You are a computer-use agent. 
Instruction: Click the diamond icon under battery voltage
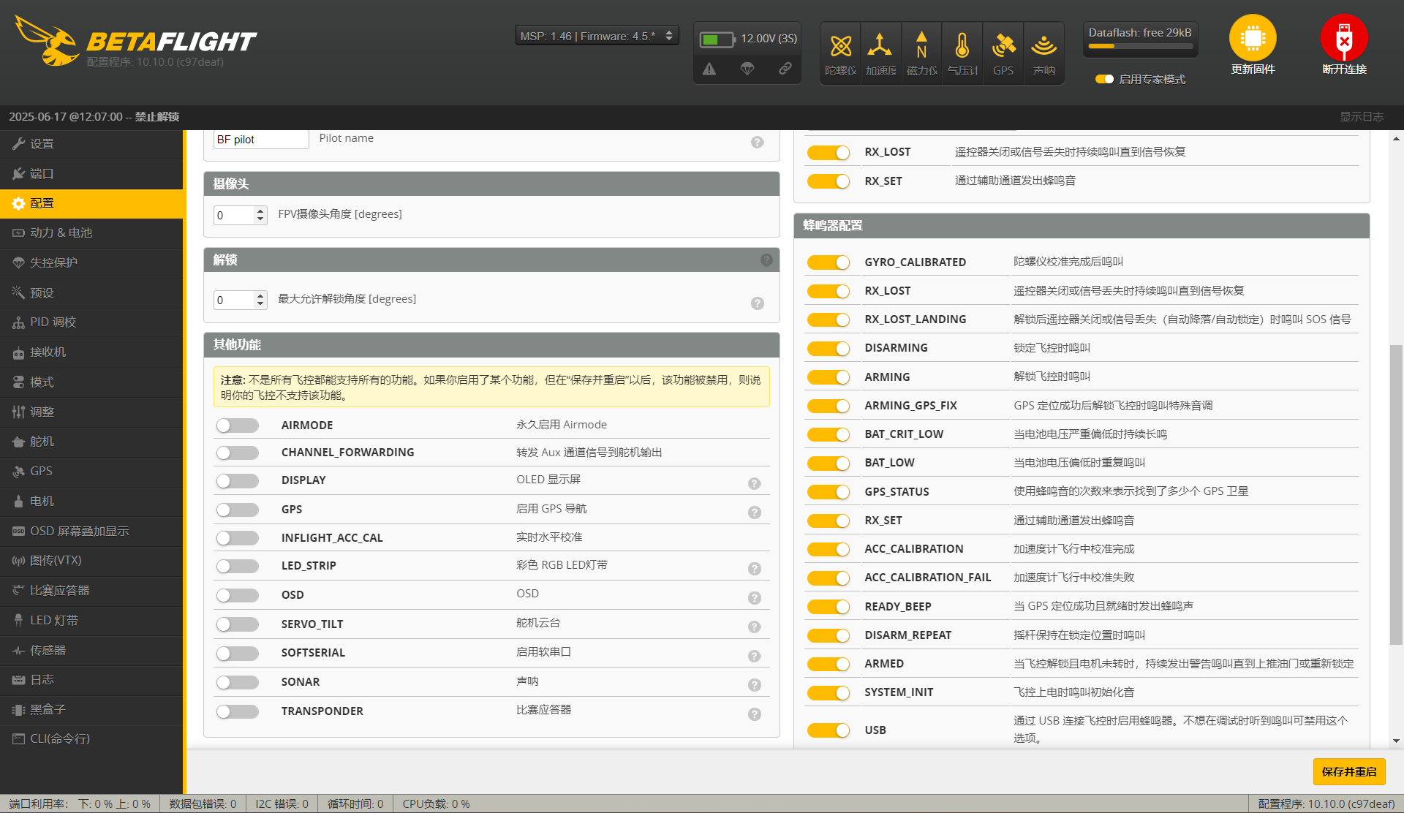point(747,69)
